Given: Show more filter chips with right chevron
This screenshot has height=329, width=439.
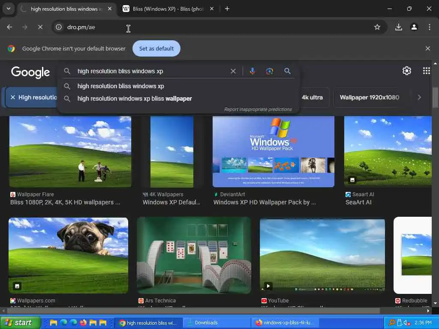Looking at the screenshot, I should click(x=419, y=97).
